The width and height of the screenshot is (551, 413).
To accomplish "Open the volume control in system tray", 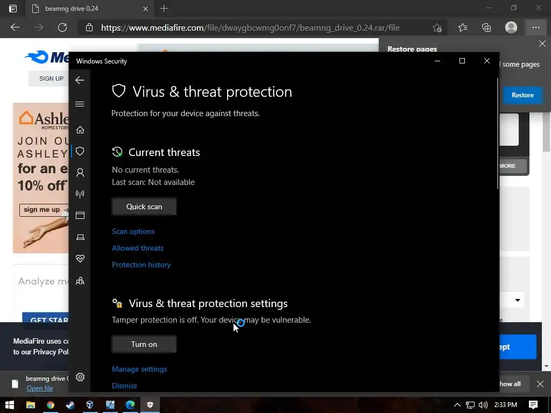I will 483,405.
